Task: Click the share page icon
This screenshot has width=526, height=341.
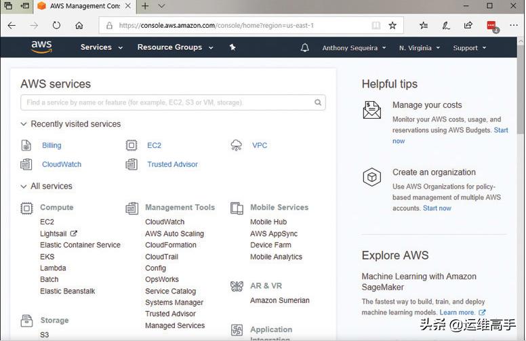Action: 468,25
